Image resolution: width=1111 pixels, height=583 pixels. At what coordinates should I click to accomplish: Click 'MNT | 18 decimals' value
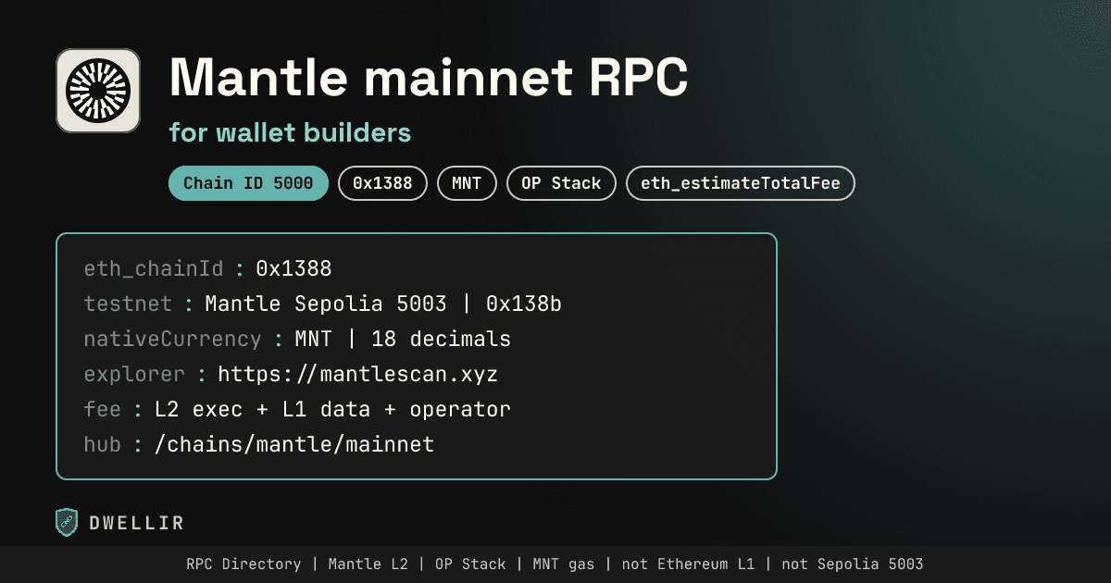403,340
